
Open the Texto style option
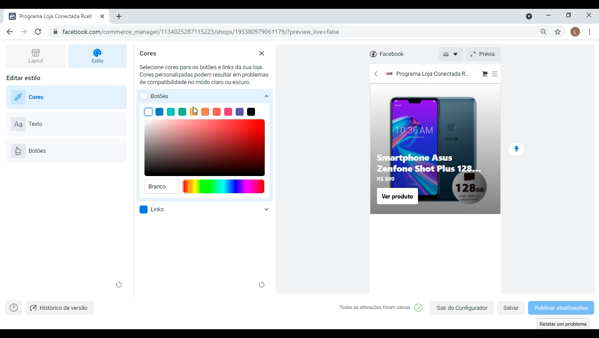[67, 124]
